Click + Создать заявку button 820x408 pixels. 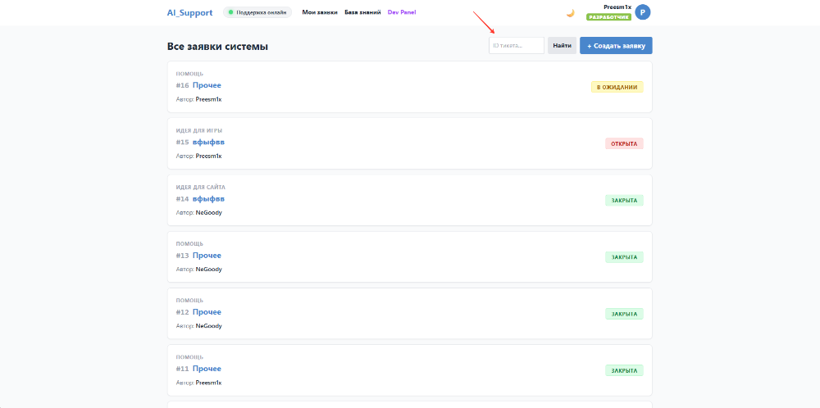coord(616,45)
